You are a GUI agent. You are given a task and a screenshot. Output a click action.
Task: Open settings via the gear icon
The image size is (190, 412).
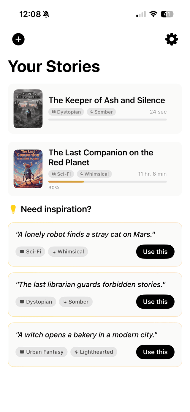[x=172, y=39]
